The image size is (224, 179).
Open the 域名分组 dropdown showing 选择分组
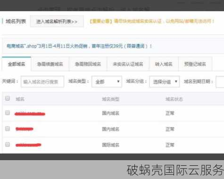tap(165, 81)
